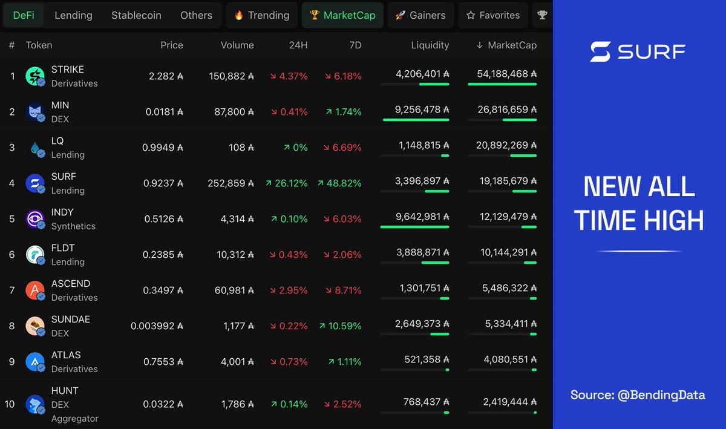Viewport: 726px width, 429px height.
Task: Click STRIKE 24H change 4.37%
Action: point(289,76)
